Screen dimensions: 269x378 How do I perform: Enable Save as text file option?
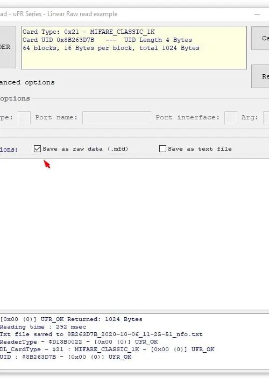tap(162, 149)
